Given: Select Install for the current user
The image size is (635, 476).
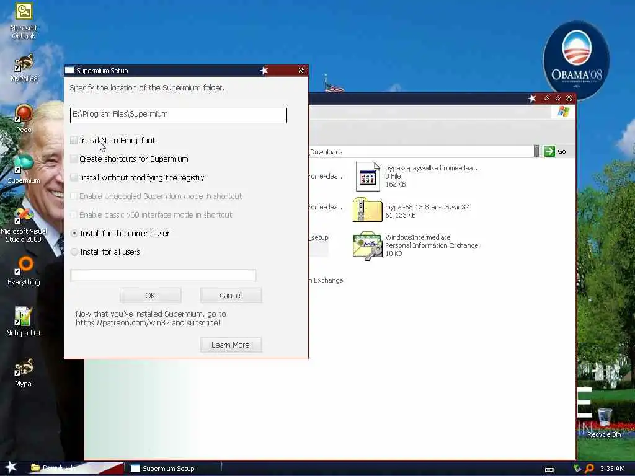Looking at the screenshot, I should (74, 233).
